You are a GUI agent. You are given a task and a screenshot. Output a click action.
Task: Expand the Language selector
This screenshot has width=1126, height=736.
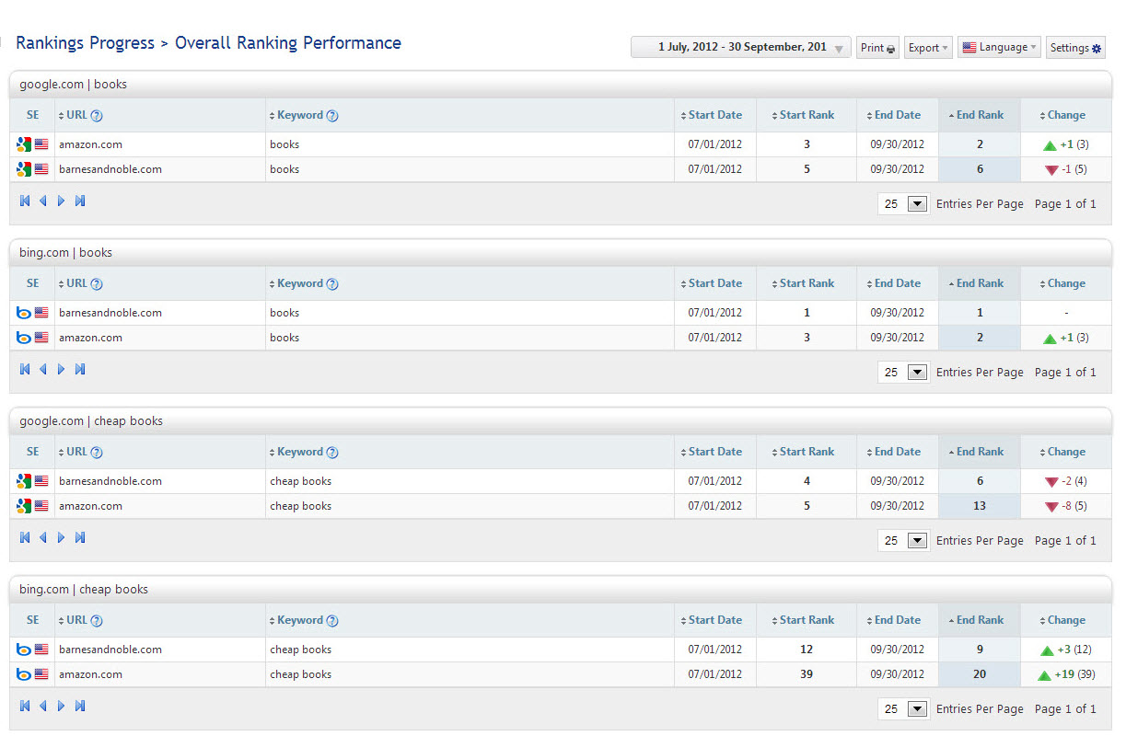(999, 48)
